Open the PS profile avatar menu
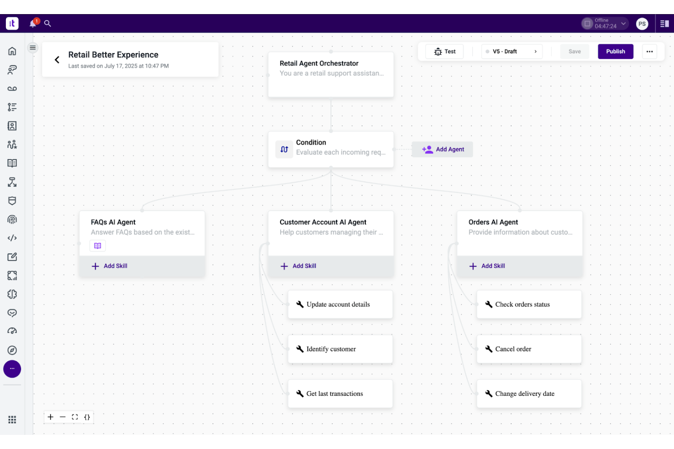 pyautogui.click(x=642, y=23)
